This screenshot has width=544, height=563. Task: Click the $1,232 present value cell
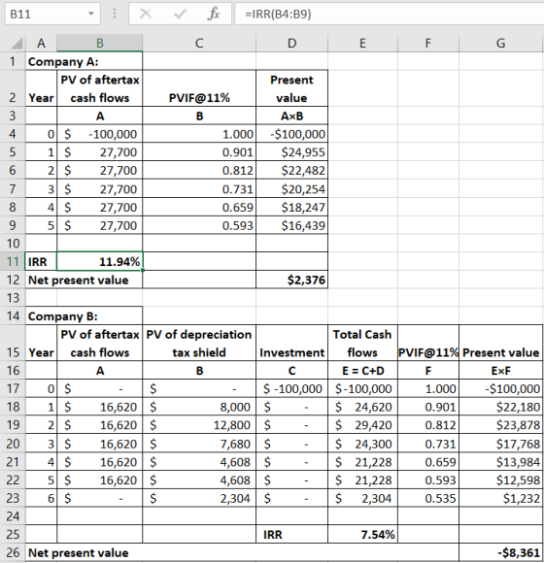coord(501,498)
